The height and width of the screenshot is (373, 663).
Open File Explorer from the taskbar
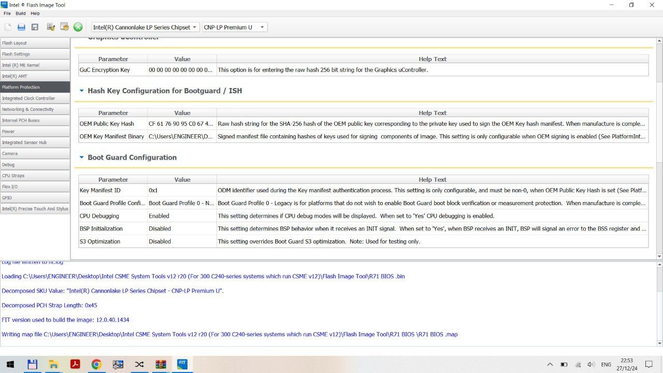[x=53, y=364]
